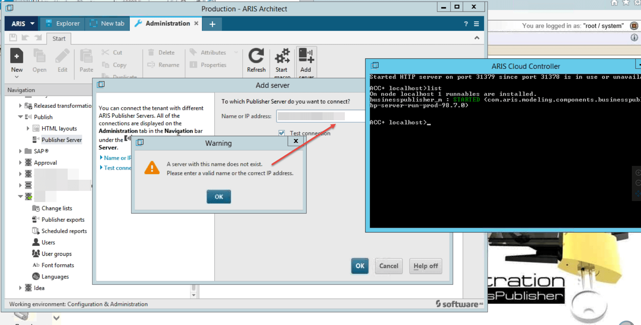Click the browser home icon
The image size is (641, 325).
(614, 3)
